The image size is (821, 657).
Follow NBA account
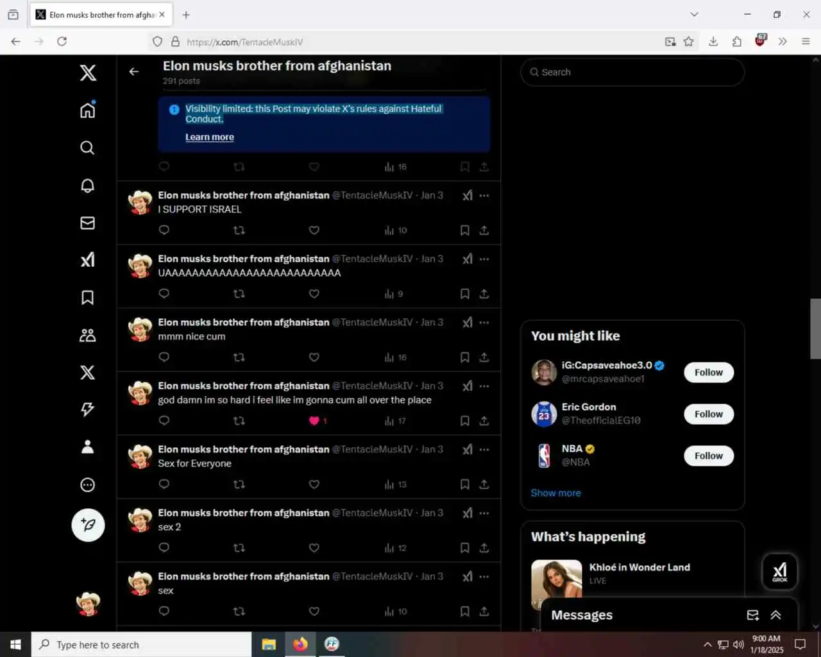(709, 456)
